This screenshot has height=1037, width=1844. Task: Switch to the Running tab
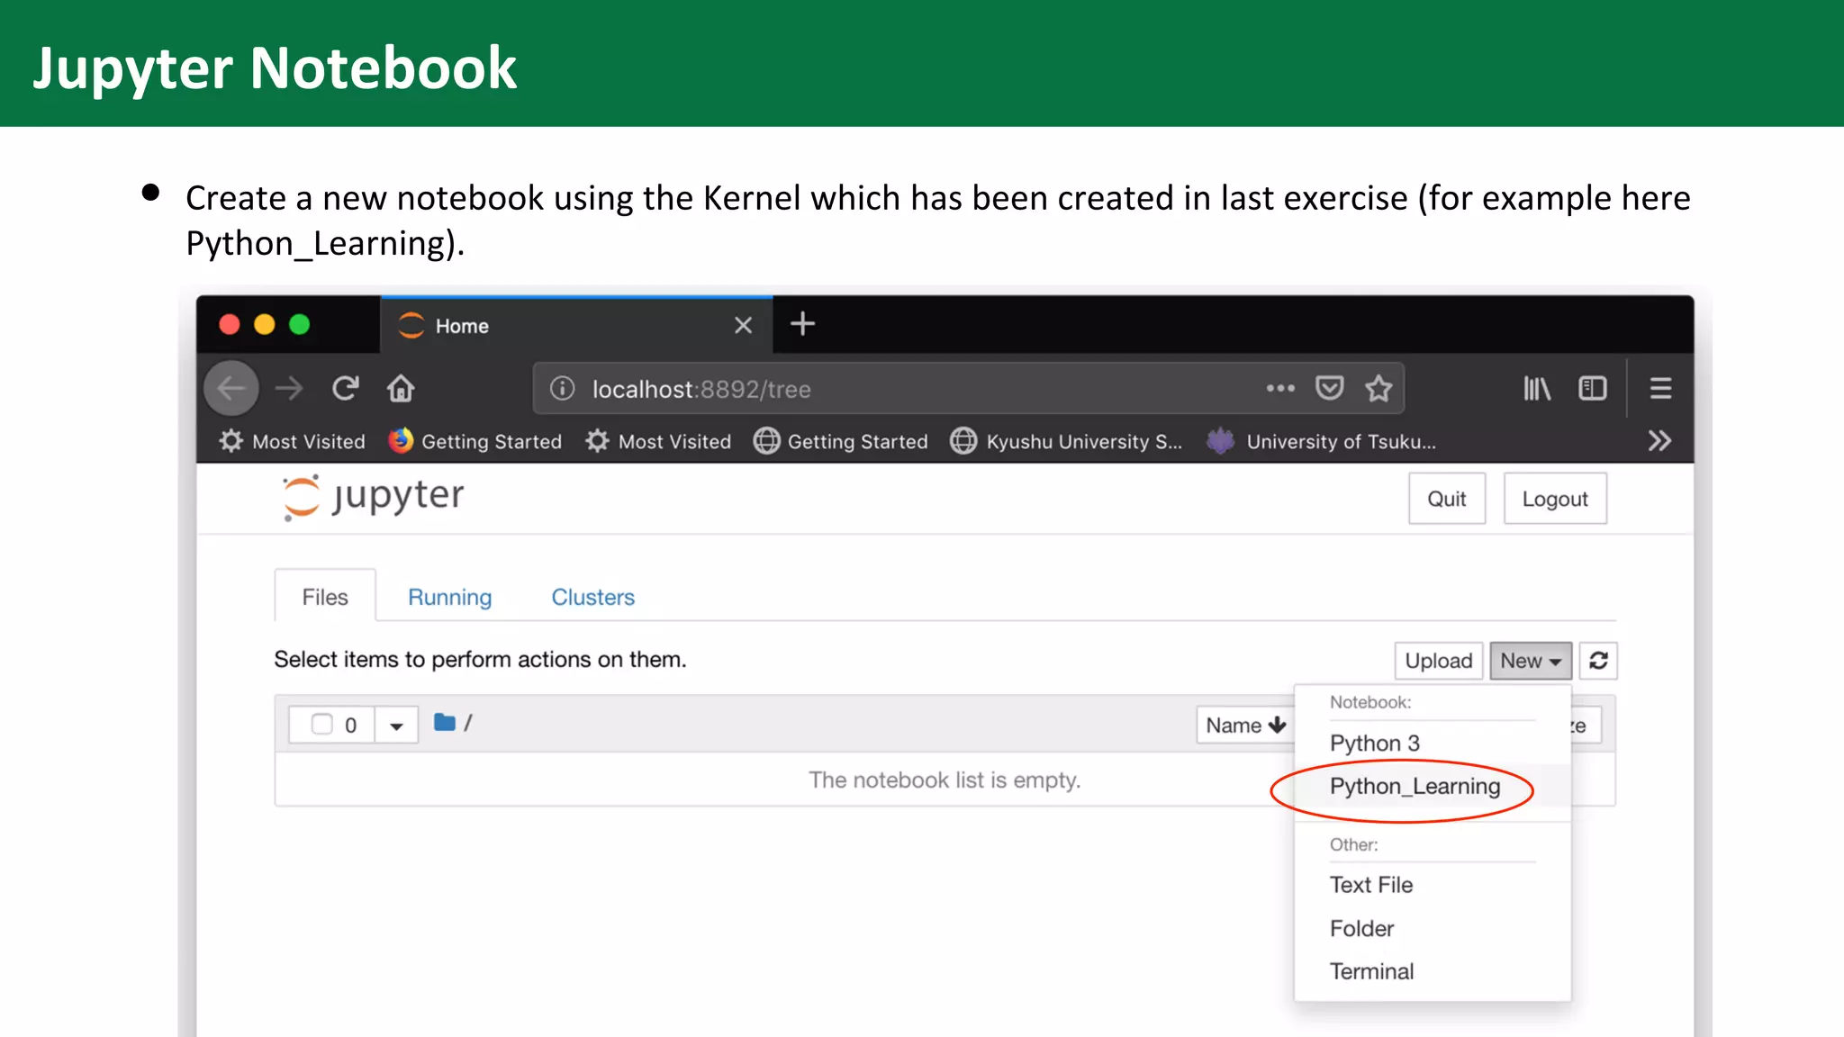pyautogui.click(x=450, y=597)
